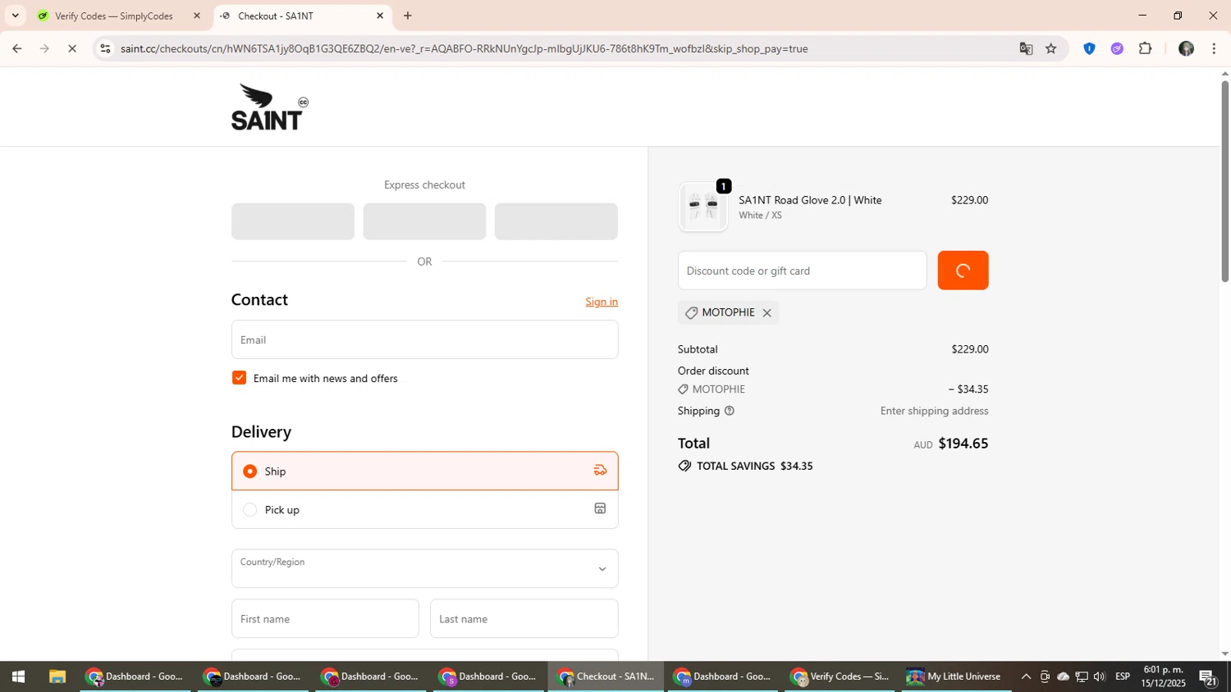Open the Verify Codes — Si... taskbar window
This screenshot has width=1231, height=692.
point(840,676)
